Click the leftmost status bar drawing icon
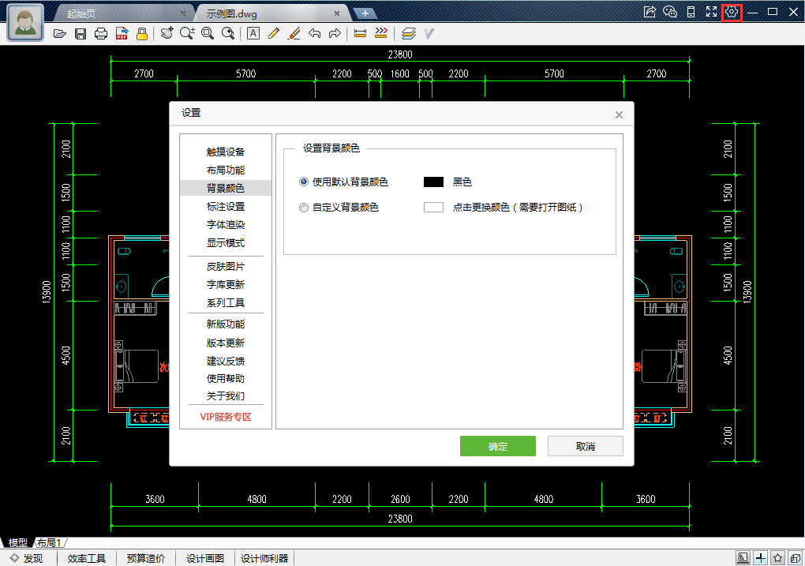The width and height of the screenshot is (805, 566). click(x=743, y=558)
